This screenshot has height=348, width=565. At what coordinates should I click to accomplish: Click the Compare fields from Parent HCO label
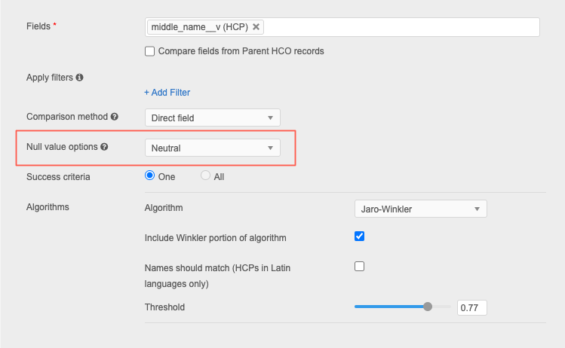coord(241,52)
